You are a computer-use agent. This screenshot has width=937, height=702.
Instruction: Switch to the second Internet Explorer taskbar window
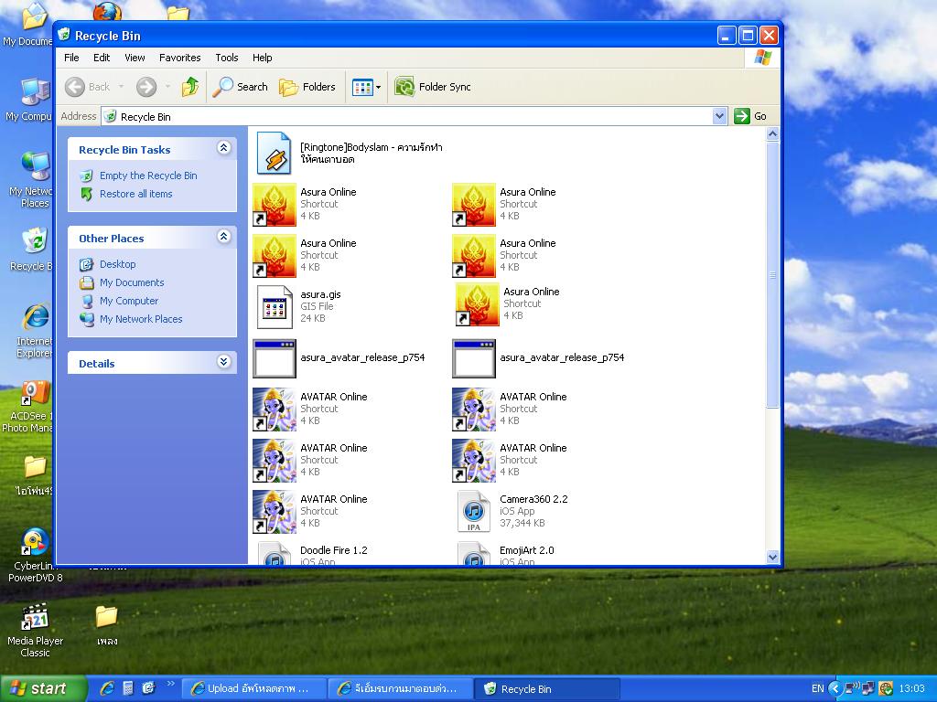coord(401,689)
